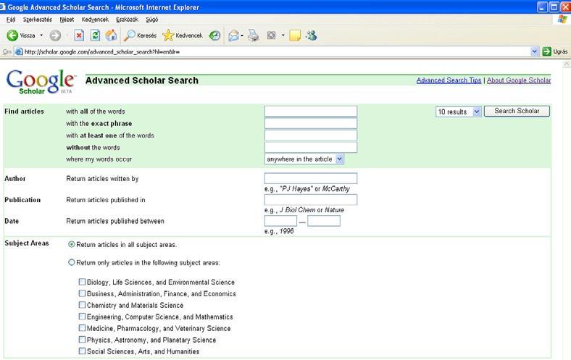Check Chemistry and Materials Science
The width and height of the screenshot is (571, 360).
(x=82, y=305)
